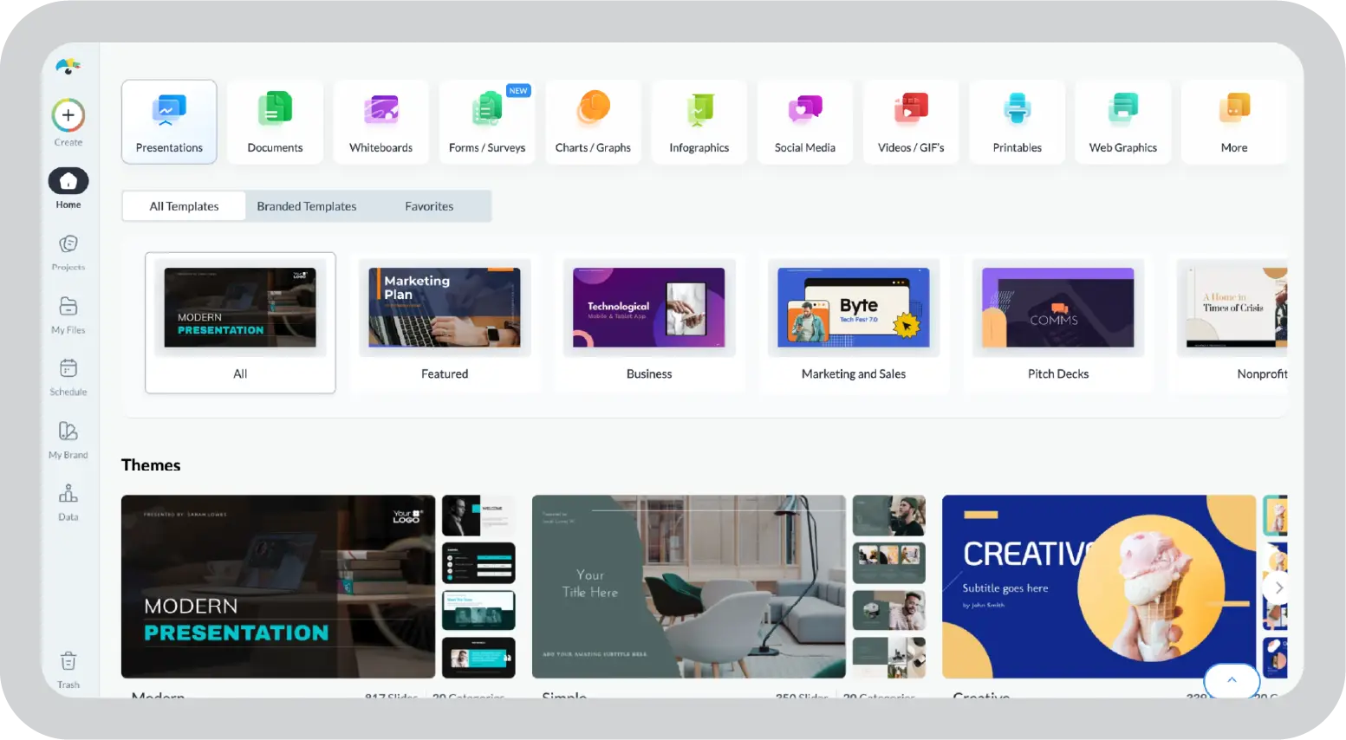Switch to the Favorites tab
Image resolution: width=1346 pixels, height=740 pixels.
click(x=429, y=206)
